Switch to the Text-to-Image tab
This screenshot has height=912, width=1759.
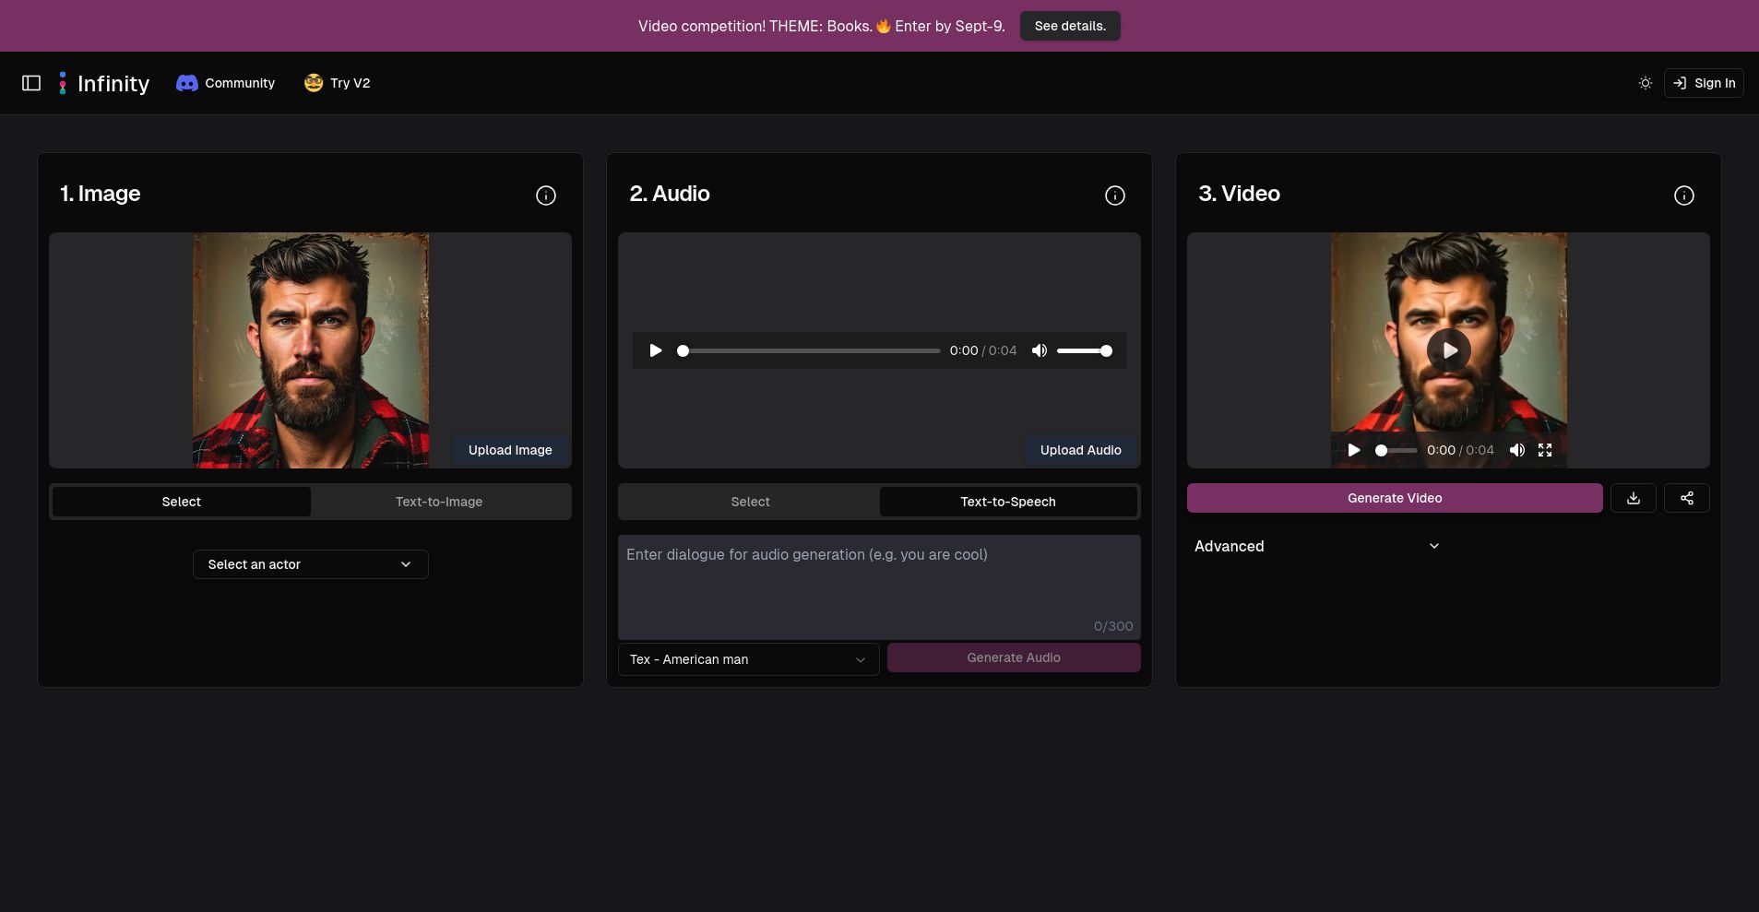439,501
